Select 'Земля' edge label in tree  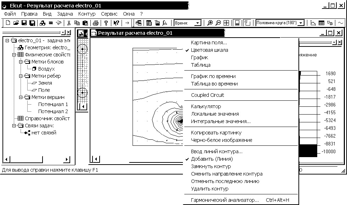tap(45, 83)
